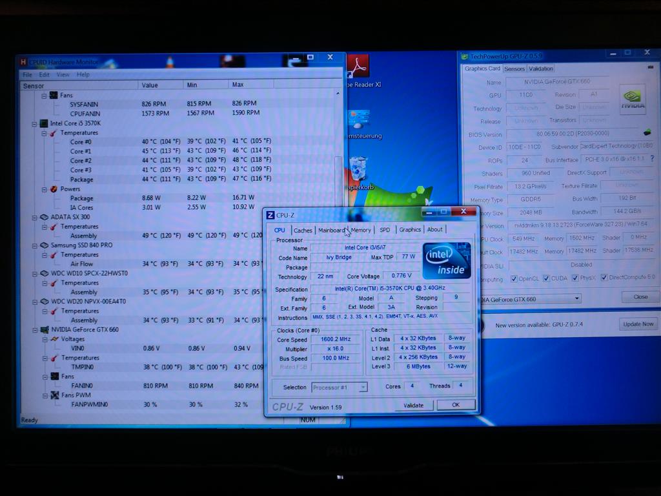The image size is (661, 496).
Task: Collapse the ADATA SX 300 node
Action: [35, 218]
